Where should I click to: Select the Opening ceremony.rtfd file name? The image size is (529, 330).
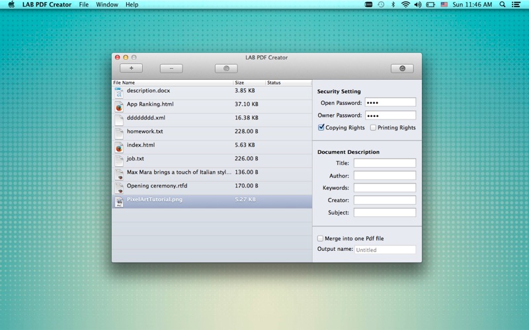click(157, 185)
